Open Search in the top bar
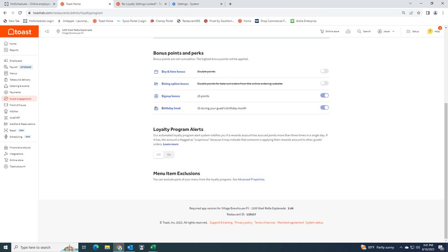Screen dimensions: 448x252 click(364, 31)
